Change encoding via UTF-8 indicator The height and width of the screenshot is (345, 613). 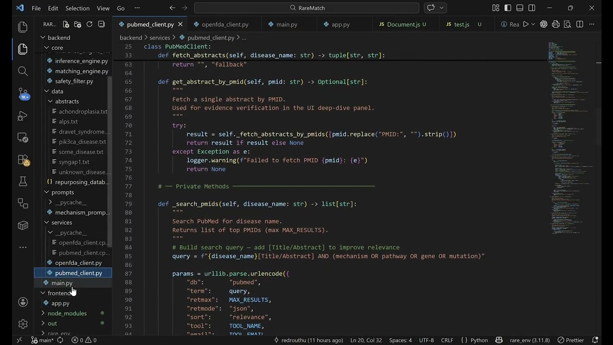pyautogui.click(x=426, y=340)
